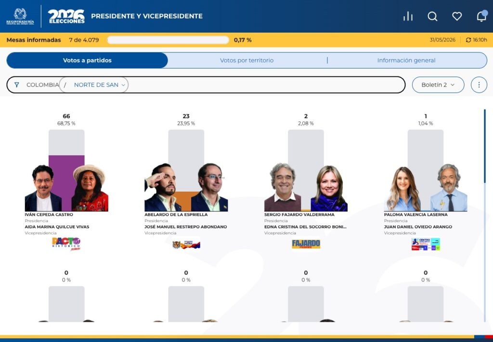The image size is (493, 342).
Task: Click the filter funnel icon
Action: click(17, 85)
